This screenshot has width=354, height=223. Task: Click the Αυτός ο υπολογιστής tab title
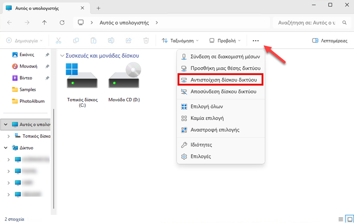click(37, 8)
